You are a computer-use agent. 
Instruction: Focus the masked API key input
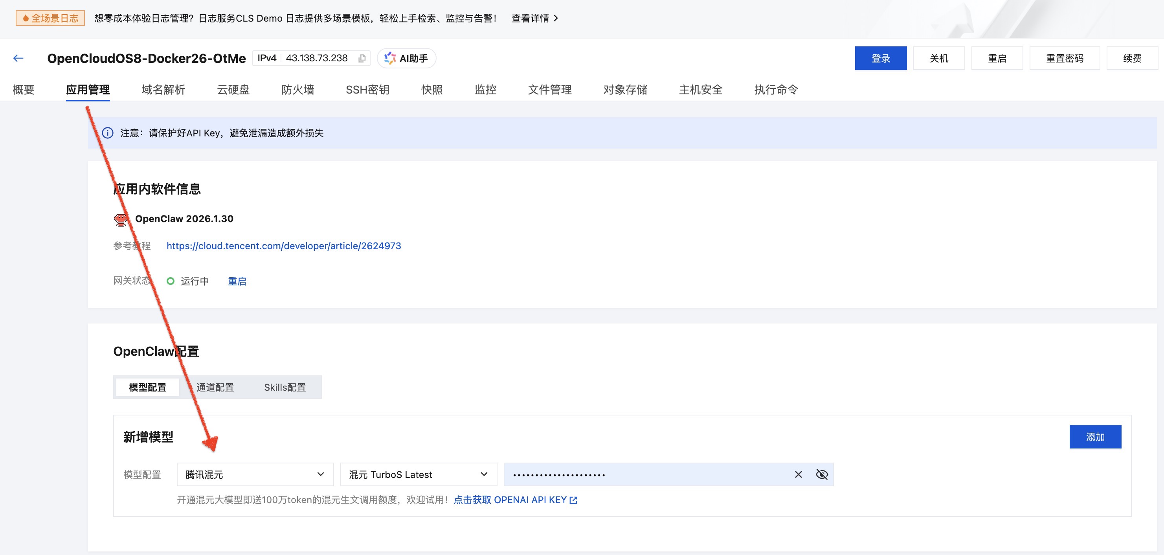pos(646,474)
